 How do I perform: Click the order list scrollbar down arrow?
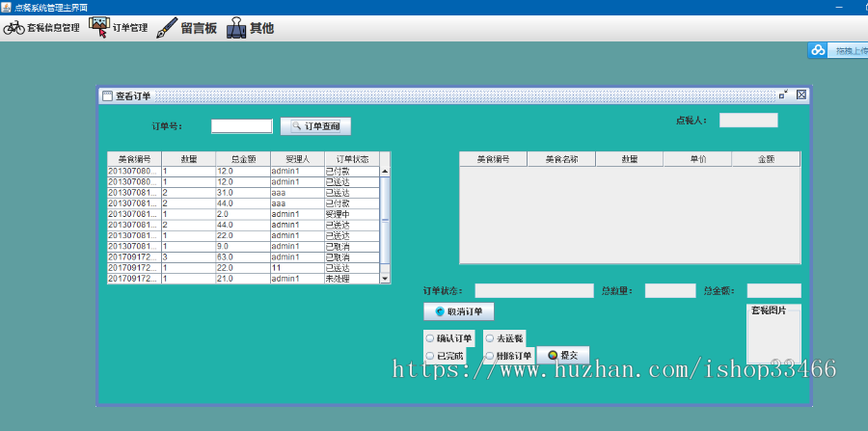click(x=385, y=279)
